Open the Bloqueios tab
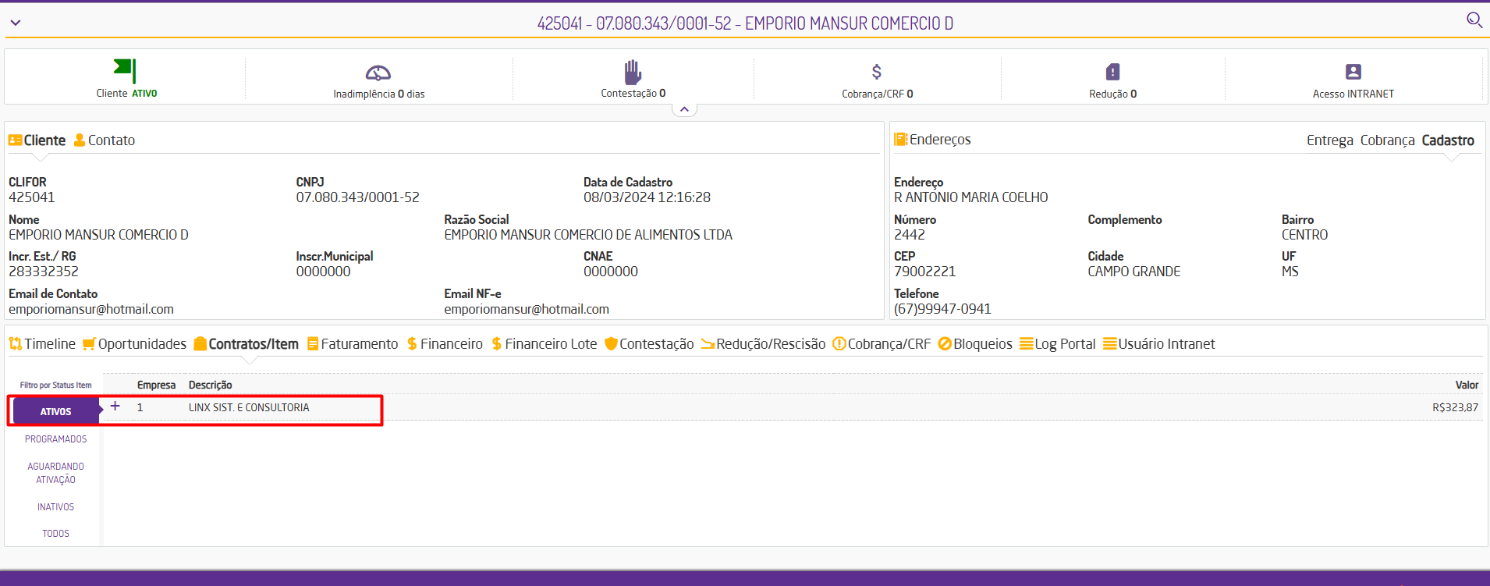Screen dimensions: 1490x586 [x=975, y=344]
